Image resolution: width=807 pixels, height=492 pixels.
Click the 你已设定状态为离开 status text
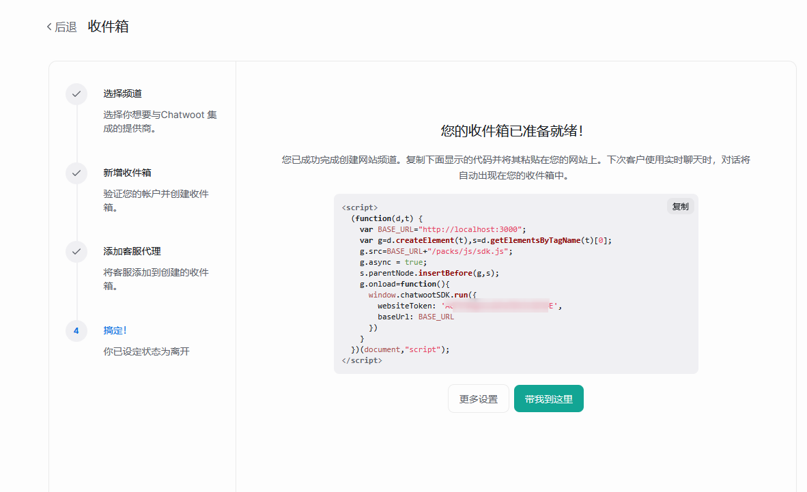[146, 352]
